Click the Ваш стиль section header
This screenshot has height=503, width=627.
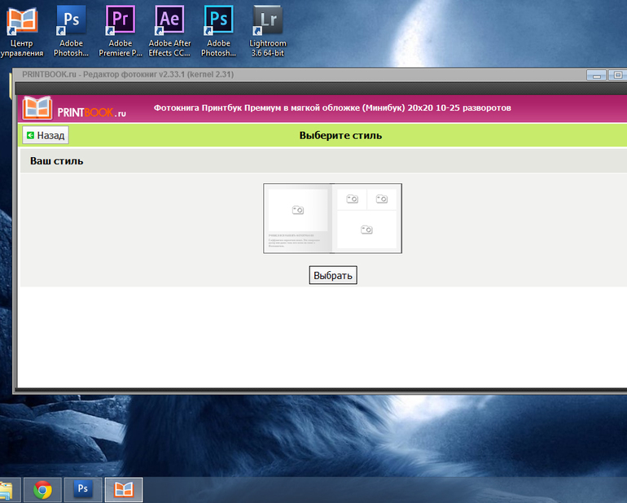(57, 161)
